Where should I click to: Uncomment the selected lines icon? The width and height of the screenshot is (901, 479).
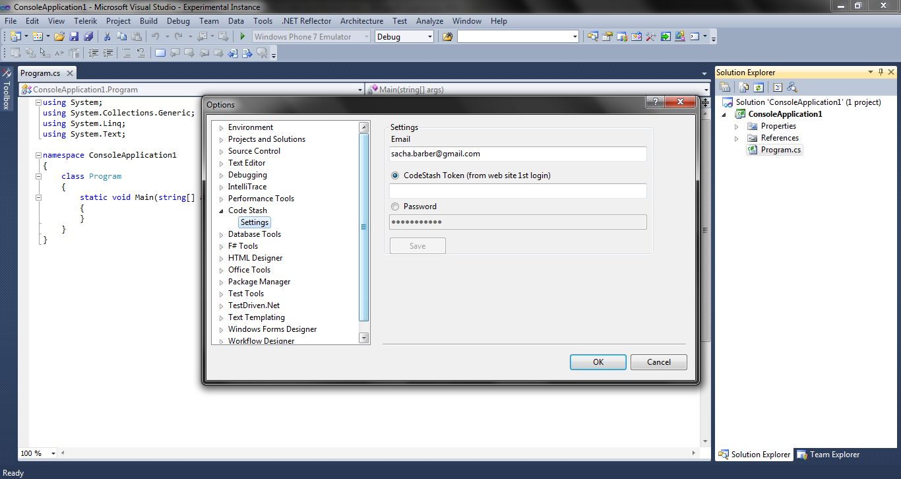[141, 53]
